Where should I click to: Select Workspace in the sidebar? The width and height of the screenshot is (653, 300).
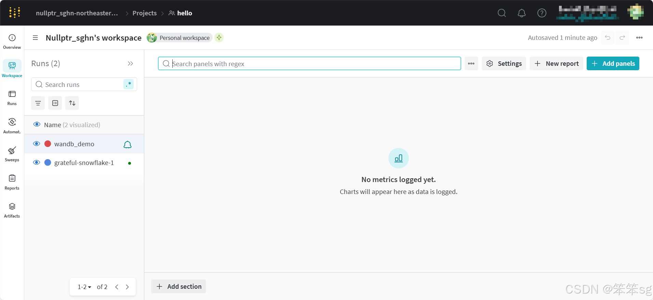12,69
